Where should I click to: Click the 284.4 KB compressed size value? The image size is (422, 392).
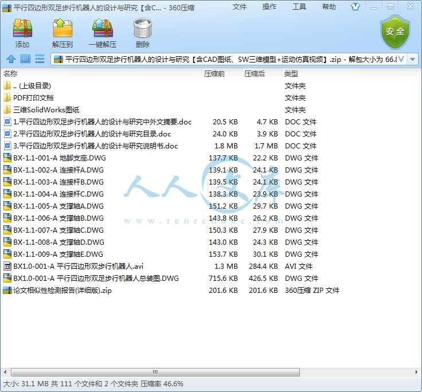(x=263, y=266)
